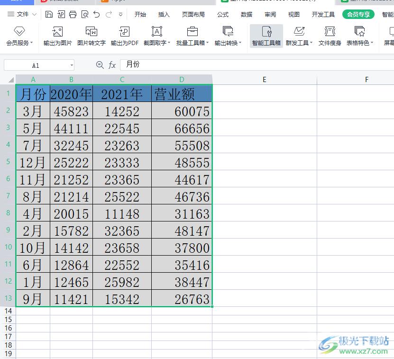Click cell with value 46736
This screenshot has height=359, width=394.
point(182,196)
